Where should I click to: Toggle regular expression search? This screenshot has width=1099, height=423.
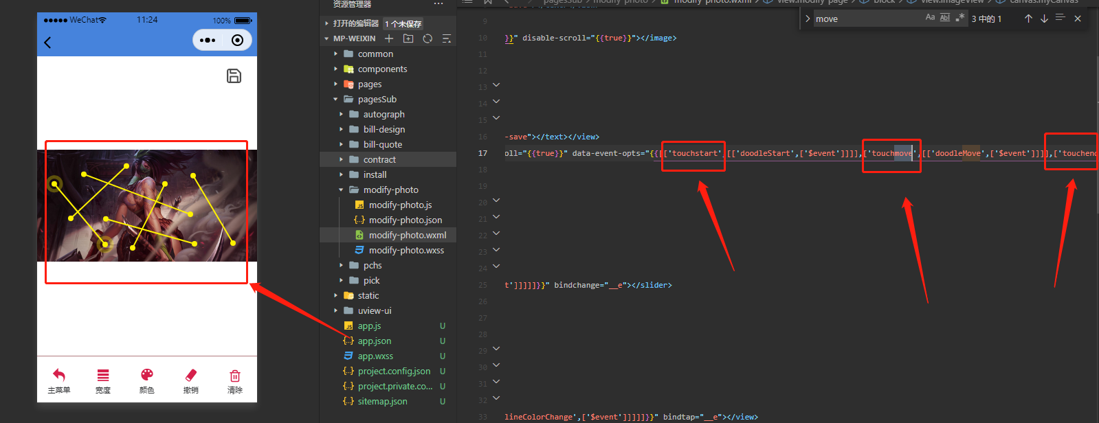tap(960, 18)
